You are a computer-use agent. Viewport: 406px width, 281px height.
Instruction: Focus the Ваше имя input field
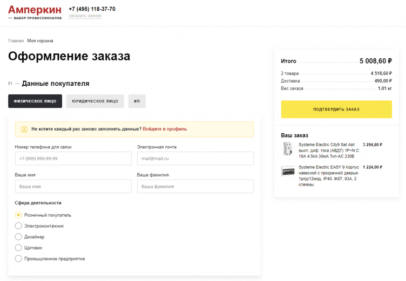(73, 186)
